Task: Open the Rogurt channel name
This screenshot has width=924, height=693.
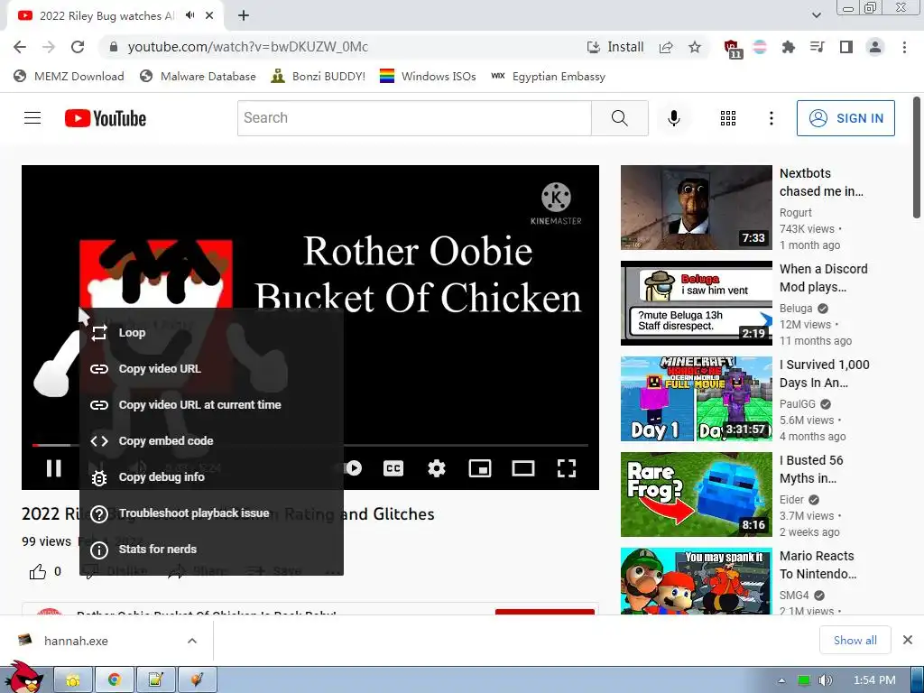Action: point(795,212)
